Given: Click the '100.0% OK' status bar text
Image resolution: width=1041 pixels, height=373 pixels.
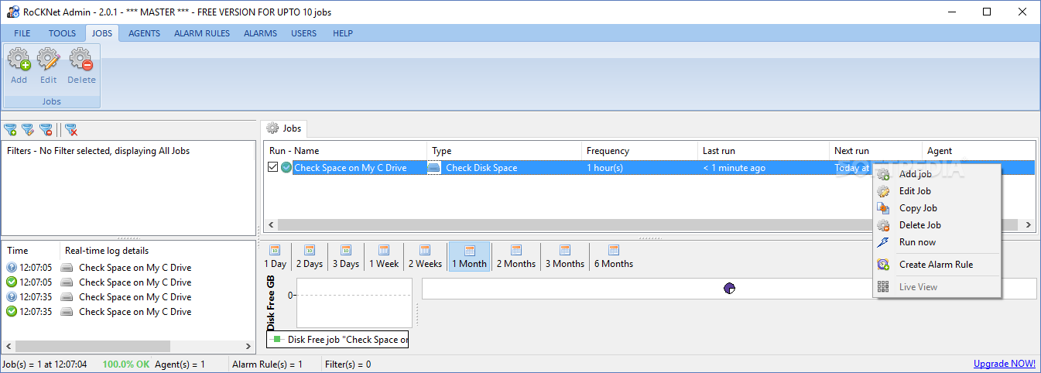Looking at the screenshot, I should [x=127, y=364].
